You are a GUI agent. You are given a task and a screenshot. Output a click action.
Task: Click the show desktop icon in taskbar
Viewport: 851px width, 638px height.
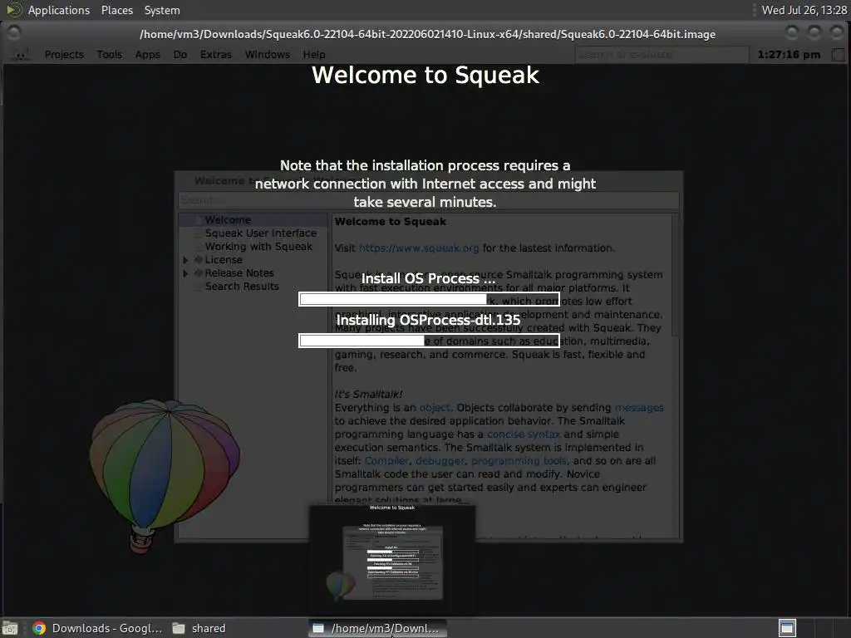coord(10,628)
